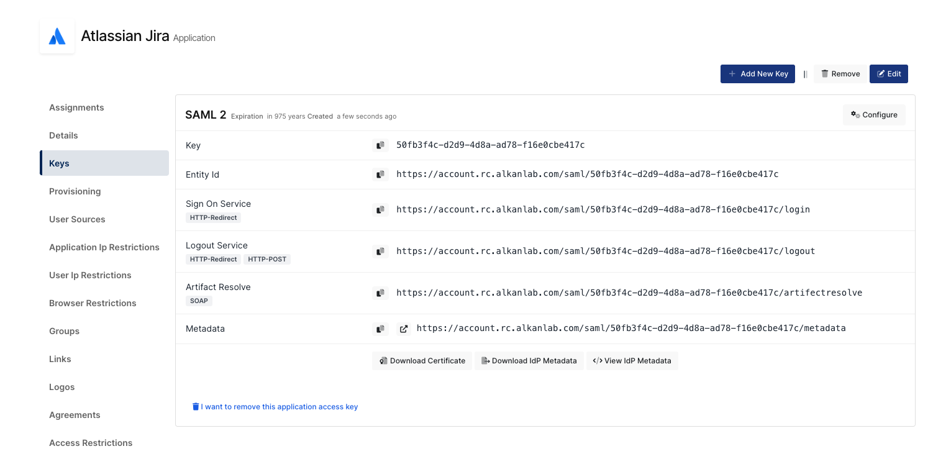Click Download IdP Metadata
This screenshot has width=928, height=459.
[529, 361]
